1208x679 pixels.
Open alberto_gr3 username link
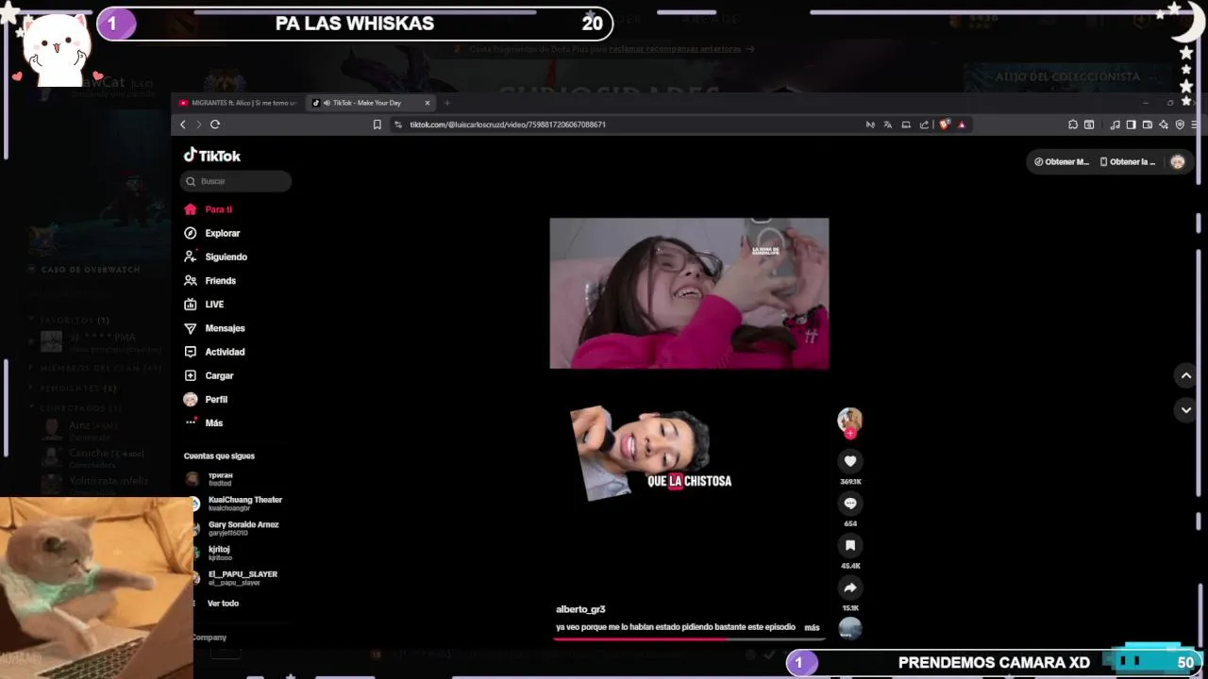[580, 609]
